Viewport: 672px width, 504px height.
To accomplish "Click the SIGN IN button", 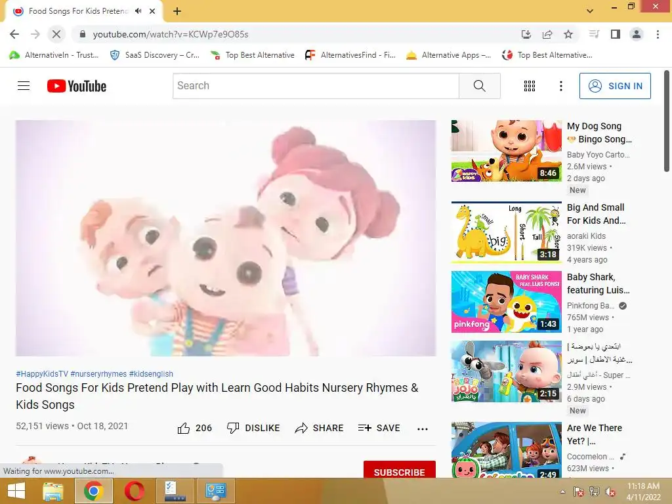I will (615, 86).
